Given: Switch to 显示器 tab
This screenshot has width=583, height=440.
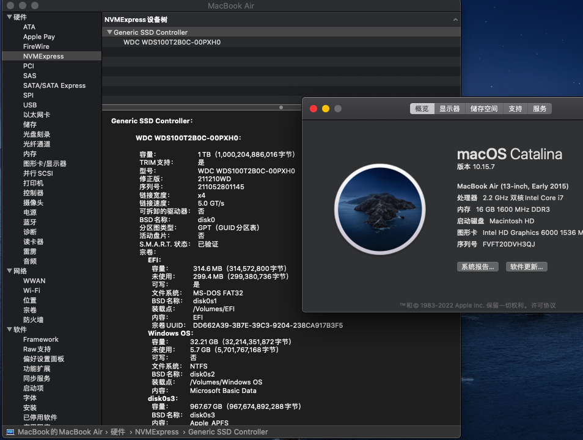Looking at the screenshot, I should [x=450, y=109].
